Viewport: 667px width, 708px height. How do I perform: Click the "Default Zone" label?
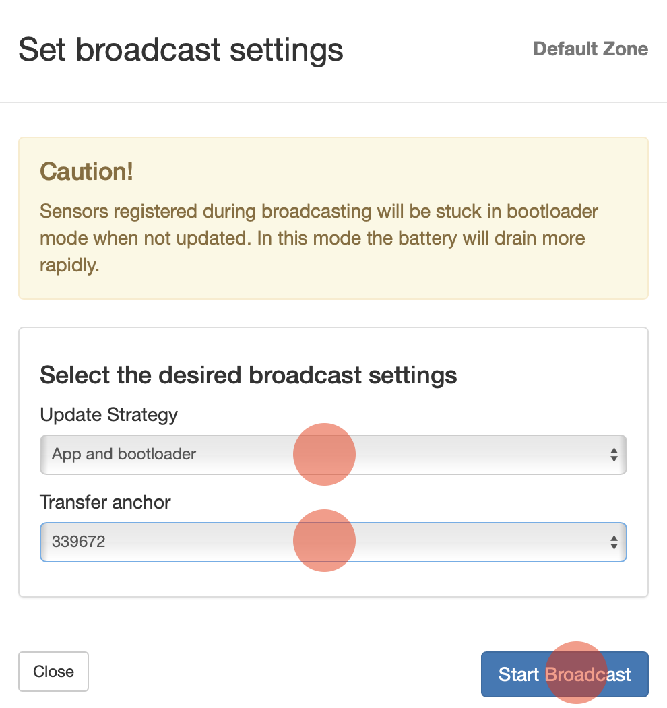(x=590, y=49)
